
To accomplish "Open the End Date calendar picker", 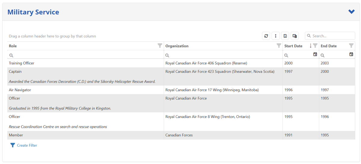I will click(x=351, y=54).
